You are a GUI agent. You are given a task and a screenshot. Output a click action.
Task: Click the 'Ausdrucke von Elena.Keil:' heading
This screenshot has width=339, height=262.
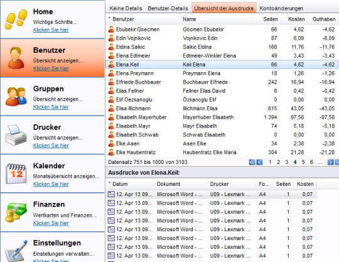pyautogui.click(x=144, y=172)
